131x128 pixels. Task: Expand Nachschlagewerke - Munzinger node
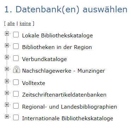(x=7, y=69)
